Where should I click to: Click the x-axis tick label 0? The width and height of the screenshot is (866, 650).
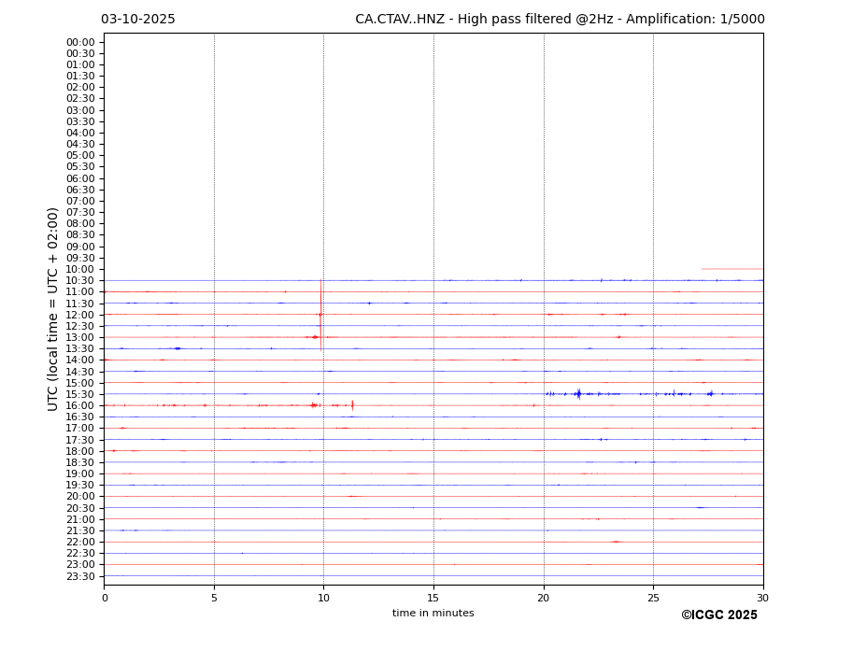point(105,598)
